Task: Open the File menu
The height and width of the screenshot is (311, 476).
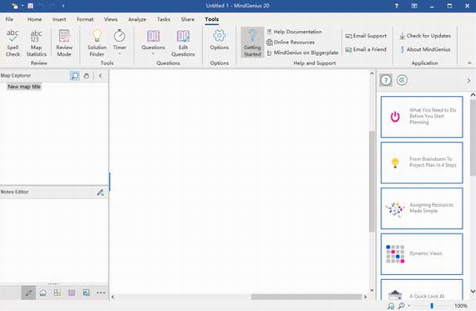Action: pyautogui.click(x=9, y=19)
